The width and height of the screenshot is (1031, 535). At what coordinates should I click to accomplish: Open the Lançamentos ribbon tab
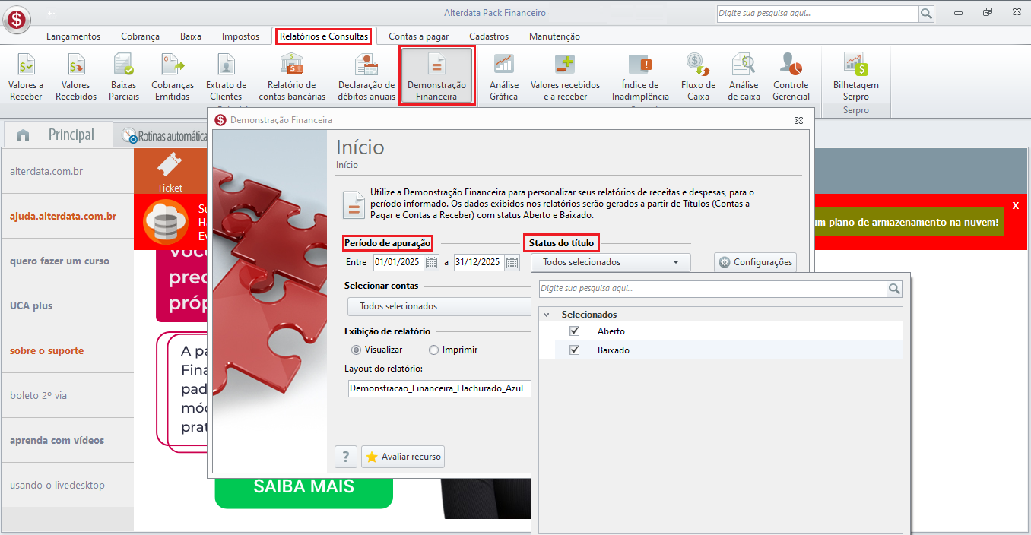(73, 36)
